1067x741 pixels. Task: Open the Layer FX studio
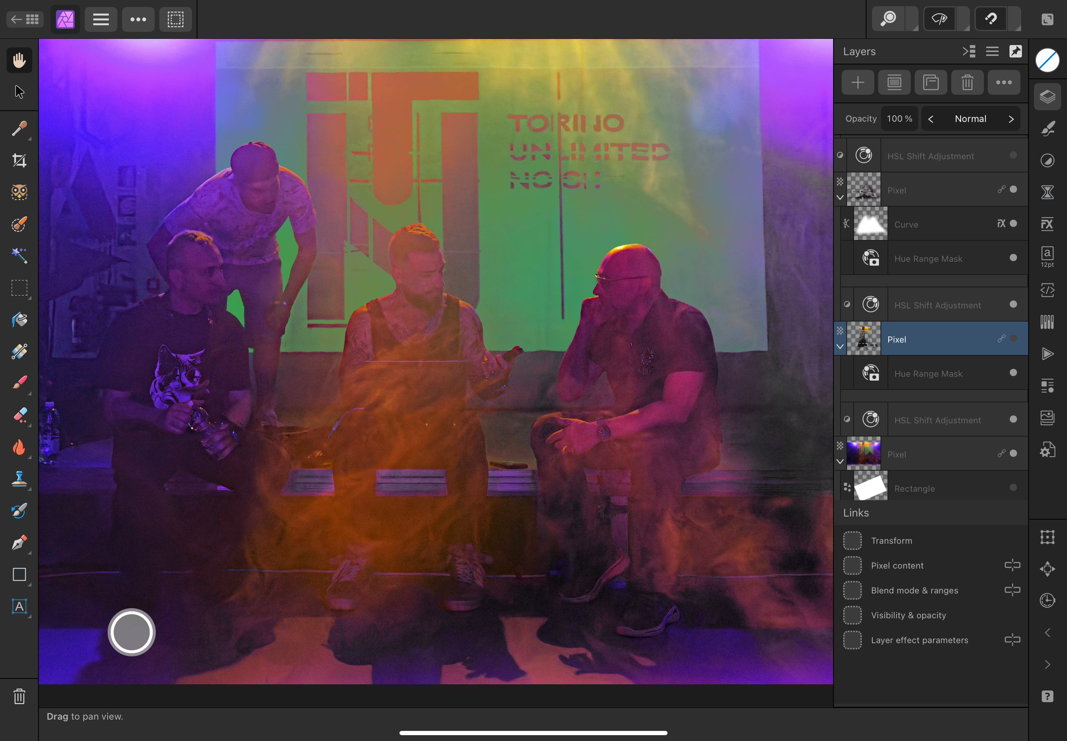[x=1047, y=224]
